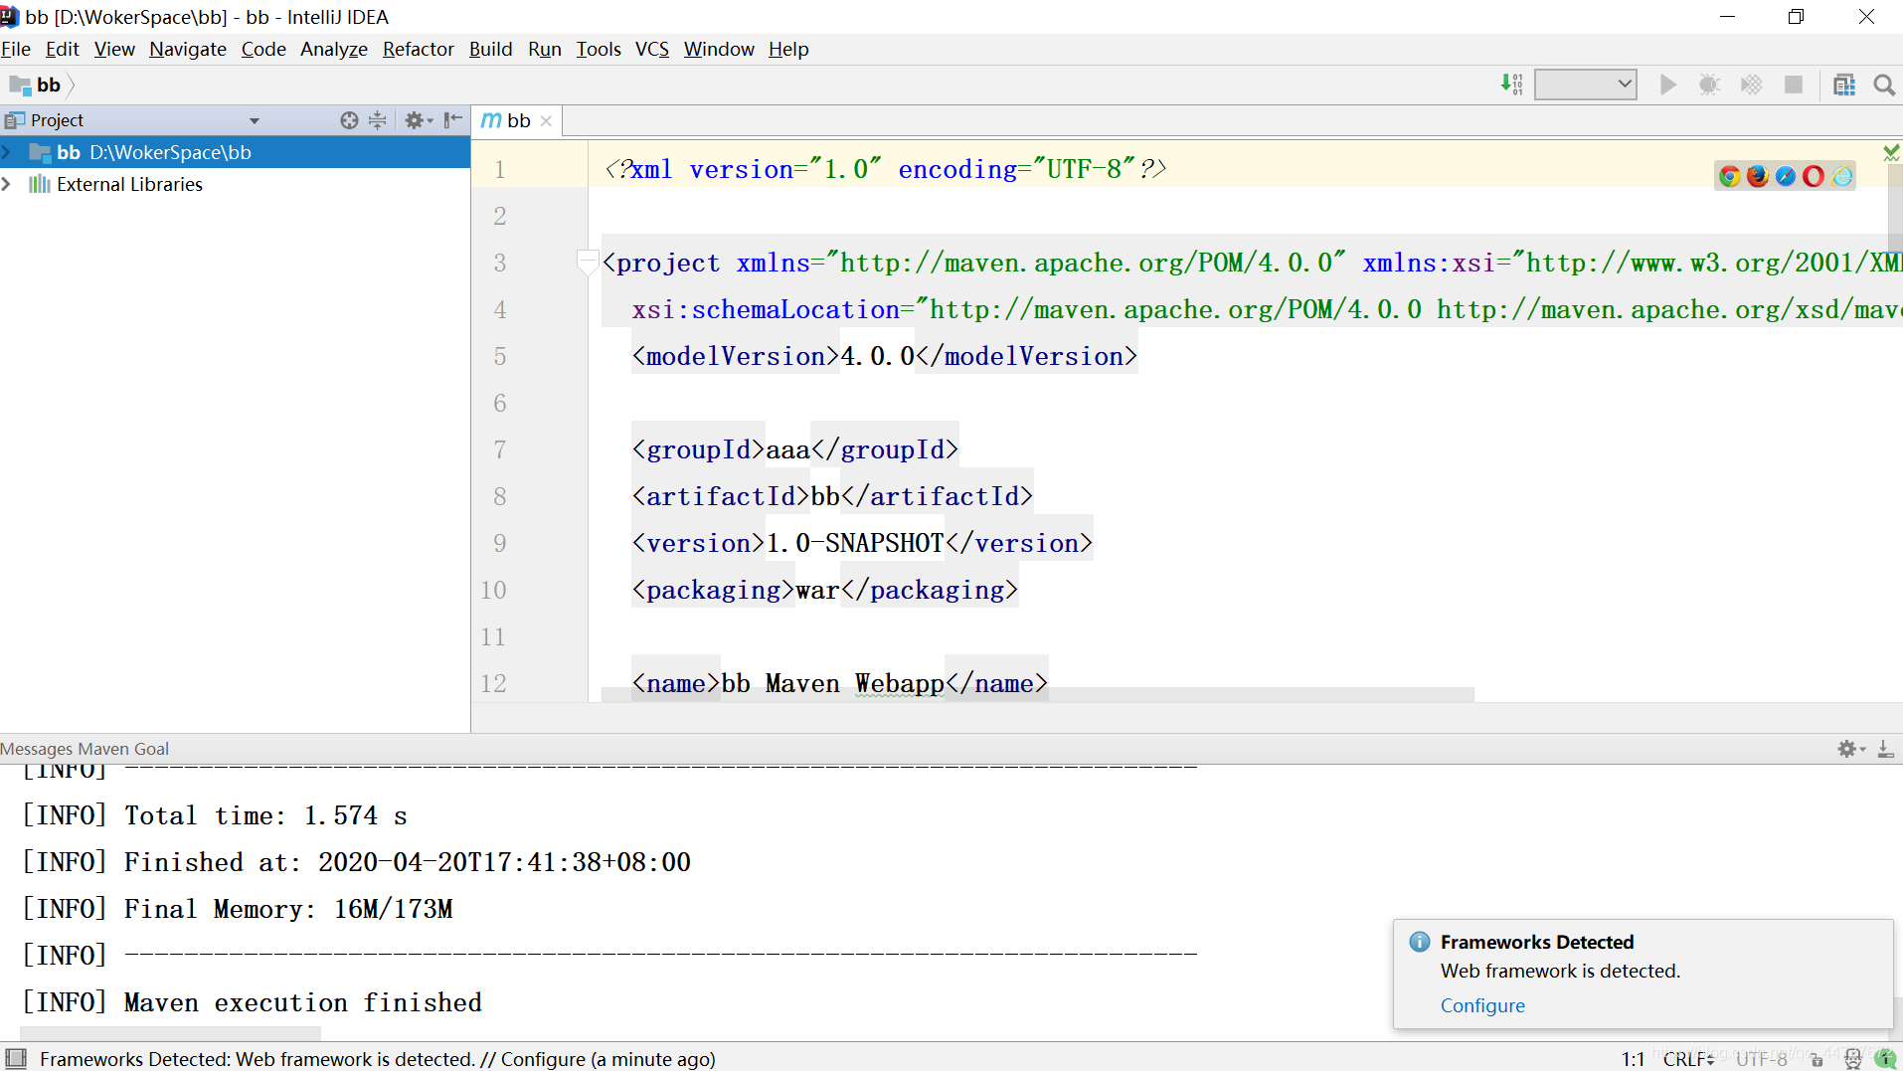Click the green inspection checkmark indicator
1903x1071 pixels.
click(1891, 152)
